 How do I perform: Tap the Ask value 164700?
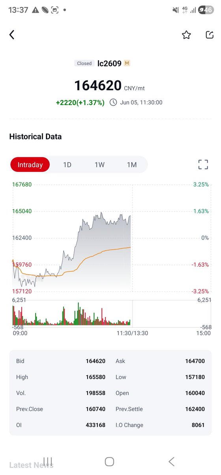(x=195, y=361)
